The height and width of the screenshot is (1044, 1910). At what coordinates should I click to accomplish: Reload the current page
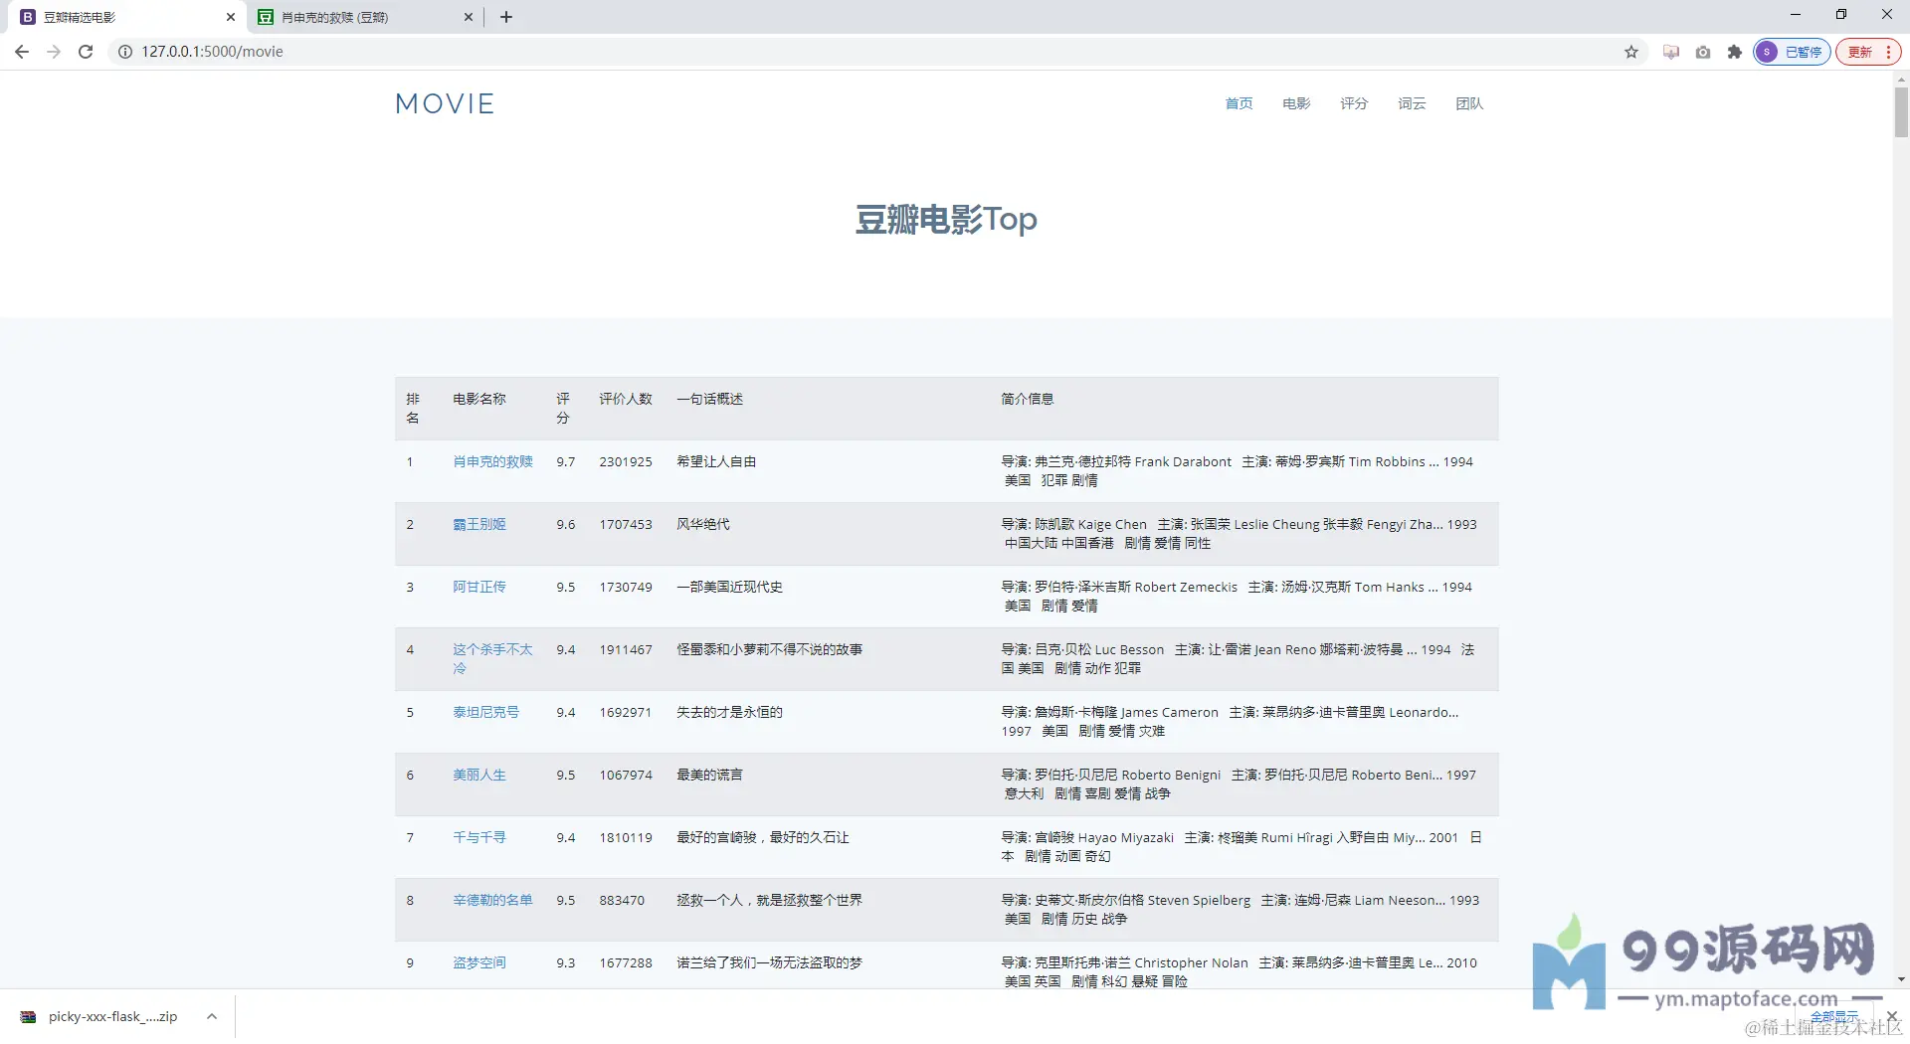(86, 52)
